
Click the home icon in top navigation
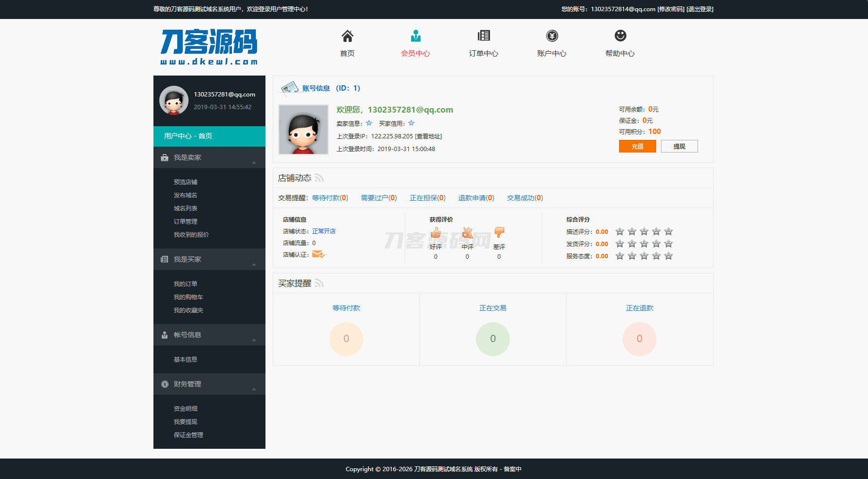[x=347, y=36]
